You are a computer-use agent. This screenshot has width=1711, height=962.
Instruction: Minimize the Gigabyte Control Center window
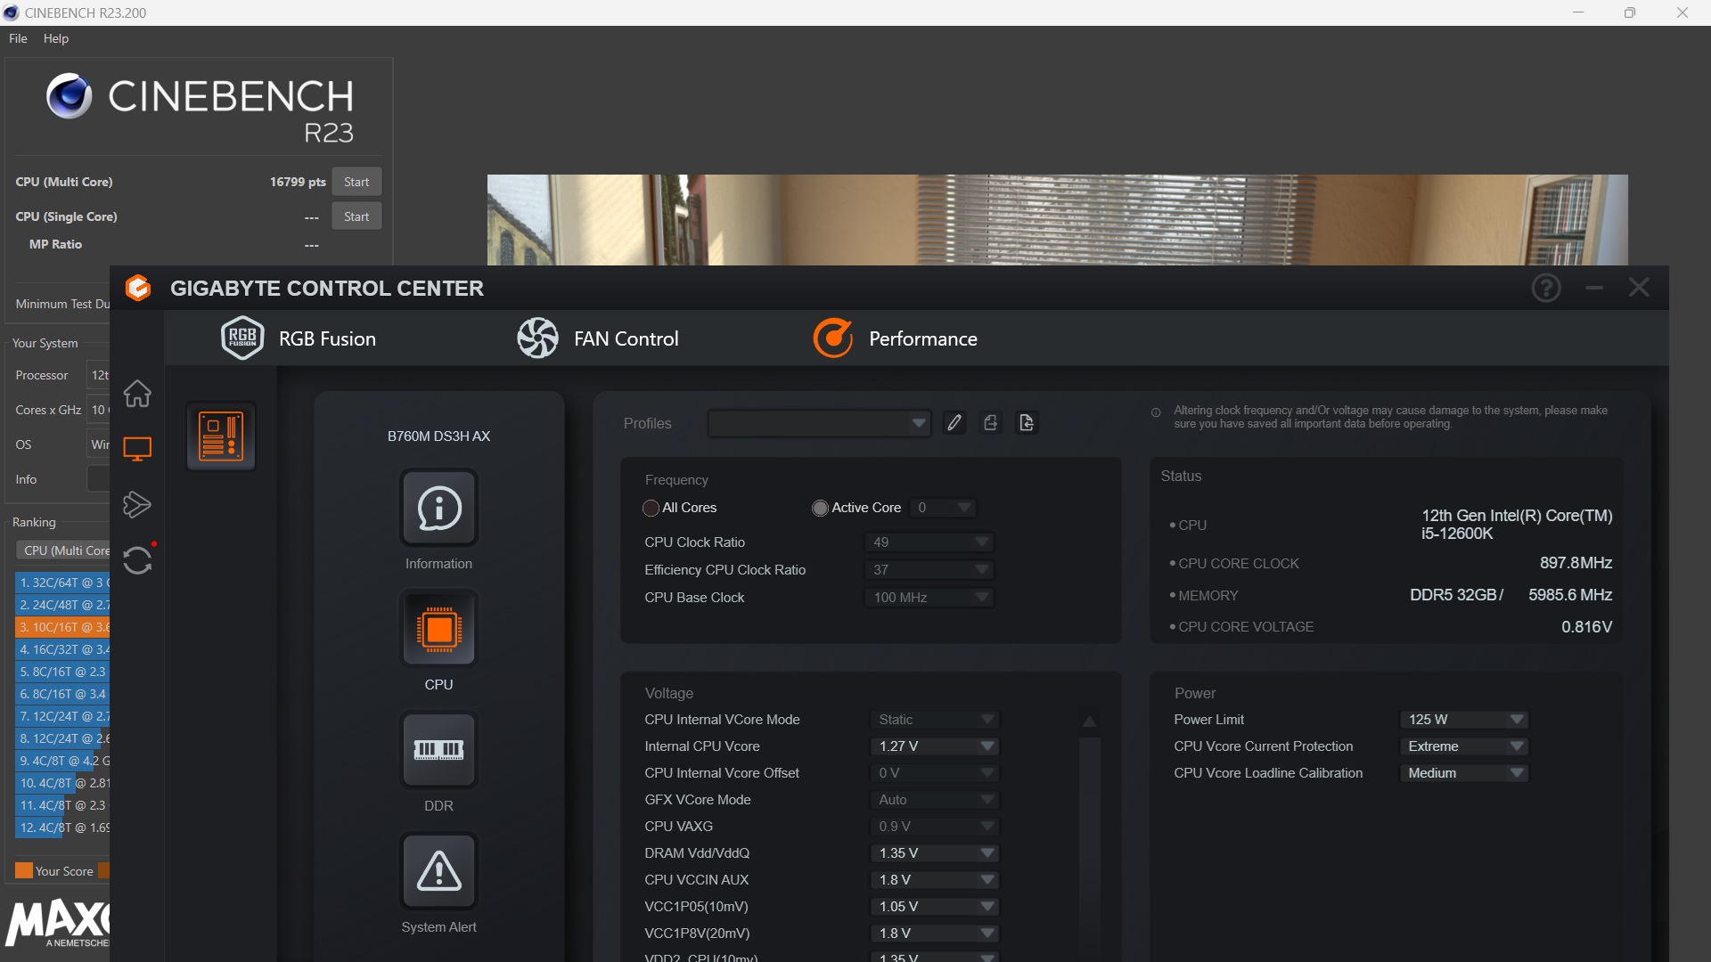[1594, 288]
